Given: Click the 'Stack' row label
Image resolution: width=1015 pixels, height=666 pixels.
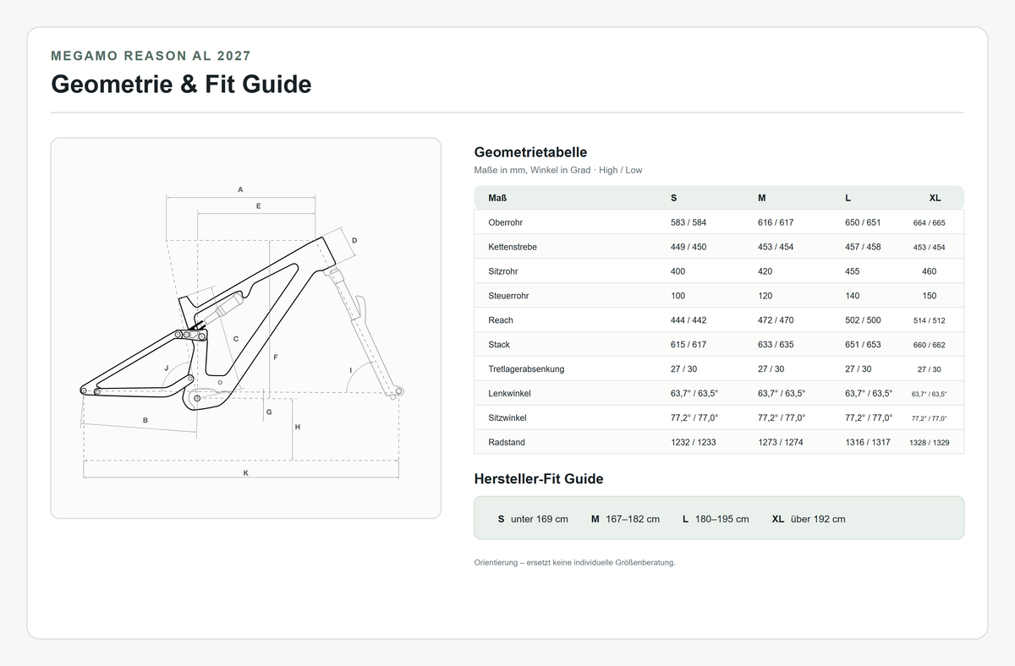Looking at the screenshot, I should (499, 345).
